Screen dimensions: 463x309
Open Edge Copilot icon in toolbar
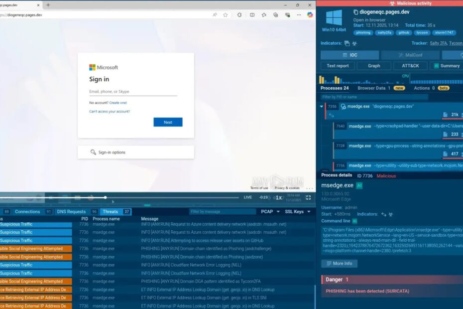point(310,15)
